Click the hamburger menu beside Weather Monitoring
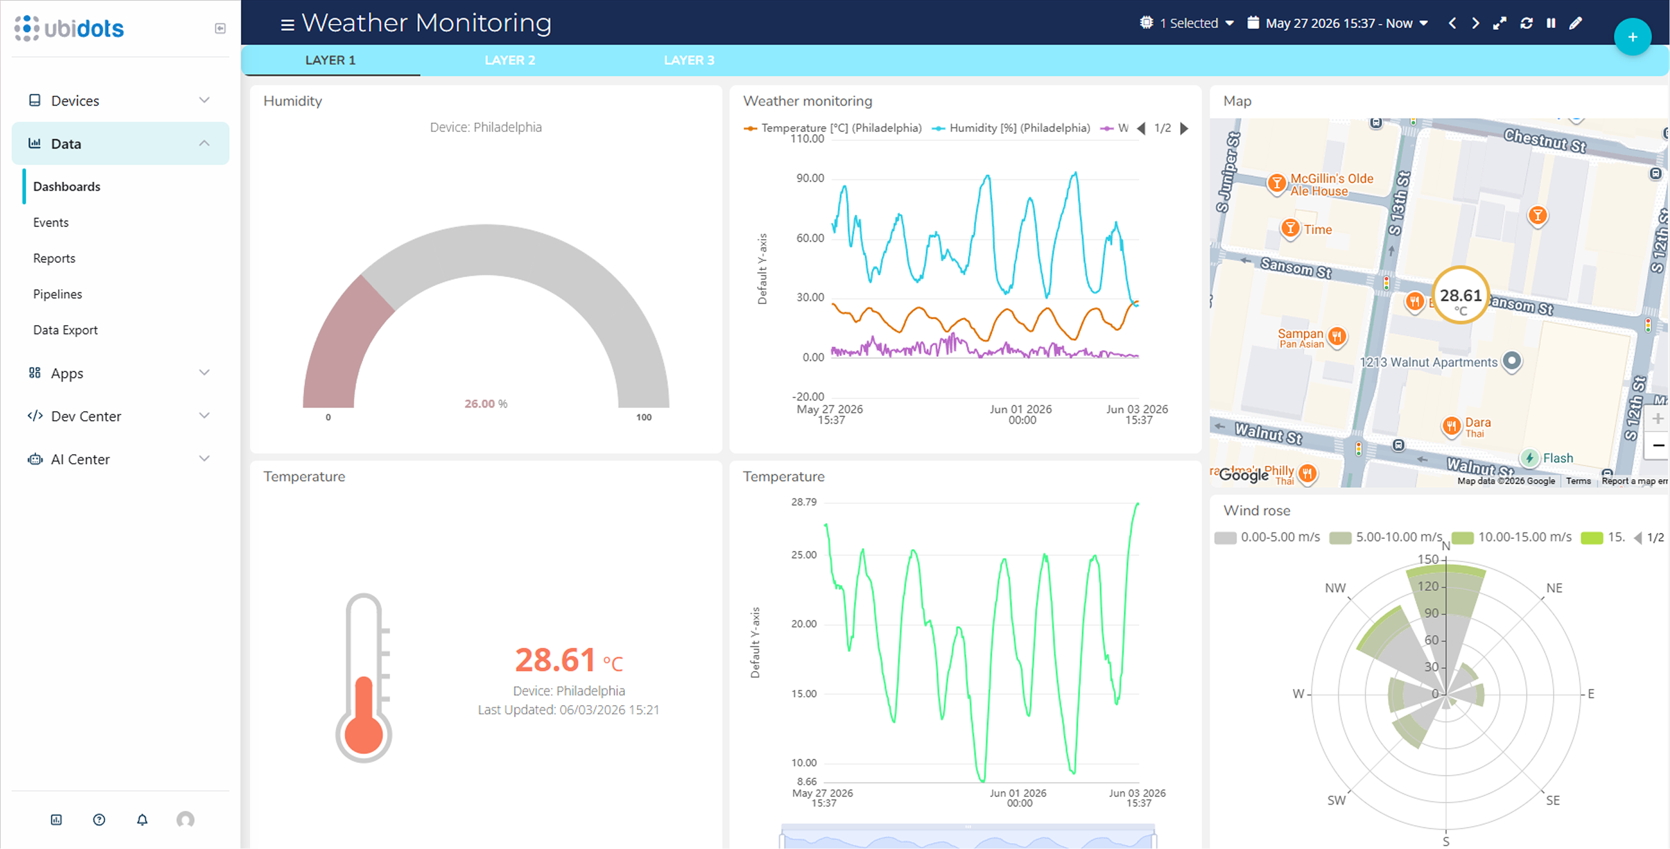The width and height of the screenshot is (1670, 849). coord(287,24)
